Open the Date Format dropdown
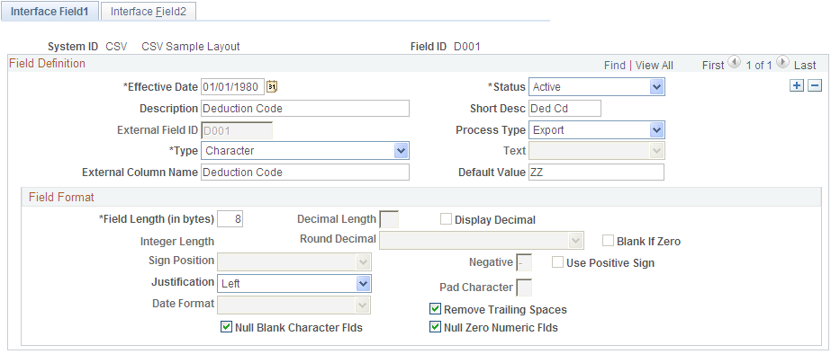This screenshot has width=831, height=354. tap(294, 305)
